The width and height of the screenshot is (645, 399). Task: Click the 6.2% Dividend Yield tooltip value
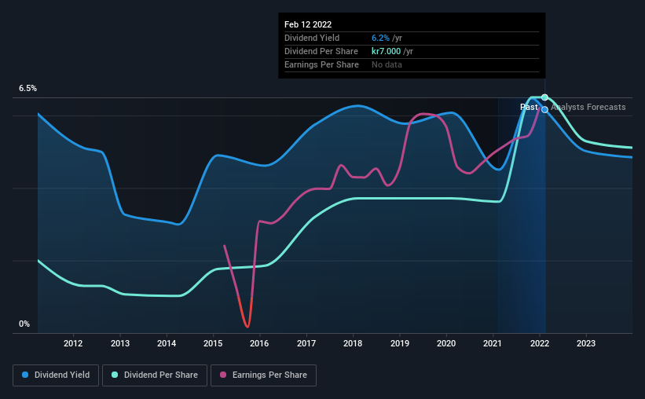point(380,38)
